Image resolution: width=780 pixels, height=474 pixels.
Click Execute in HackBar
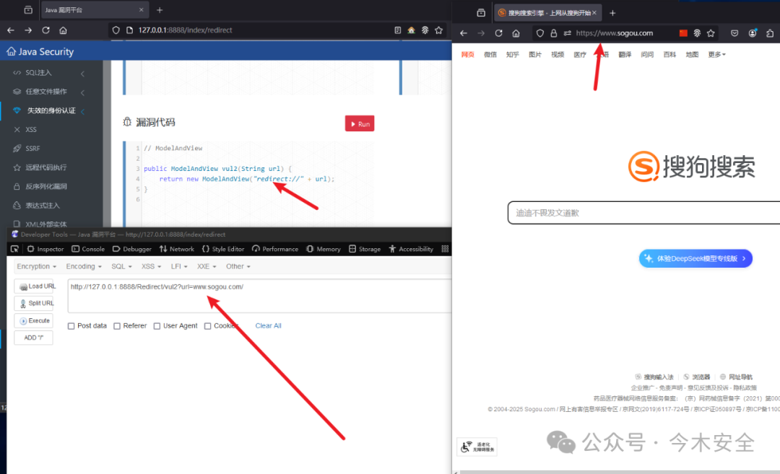coord(34,320)
